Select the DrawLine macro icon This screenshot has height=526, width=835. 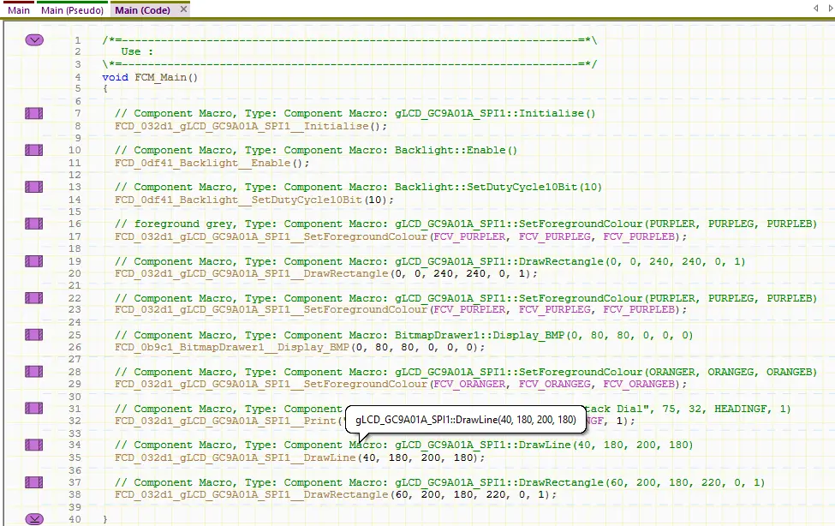(34, 445)
